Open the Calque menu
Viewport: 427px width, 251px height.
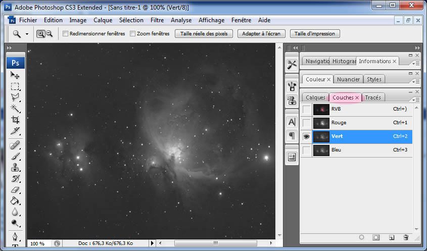tap(103, 20)
